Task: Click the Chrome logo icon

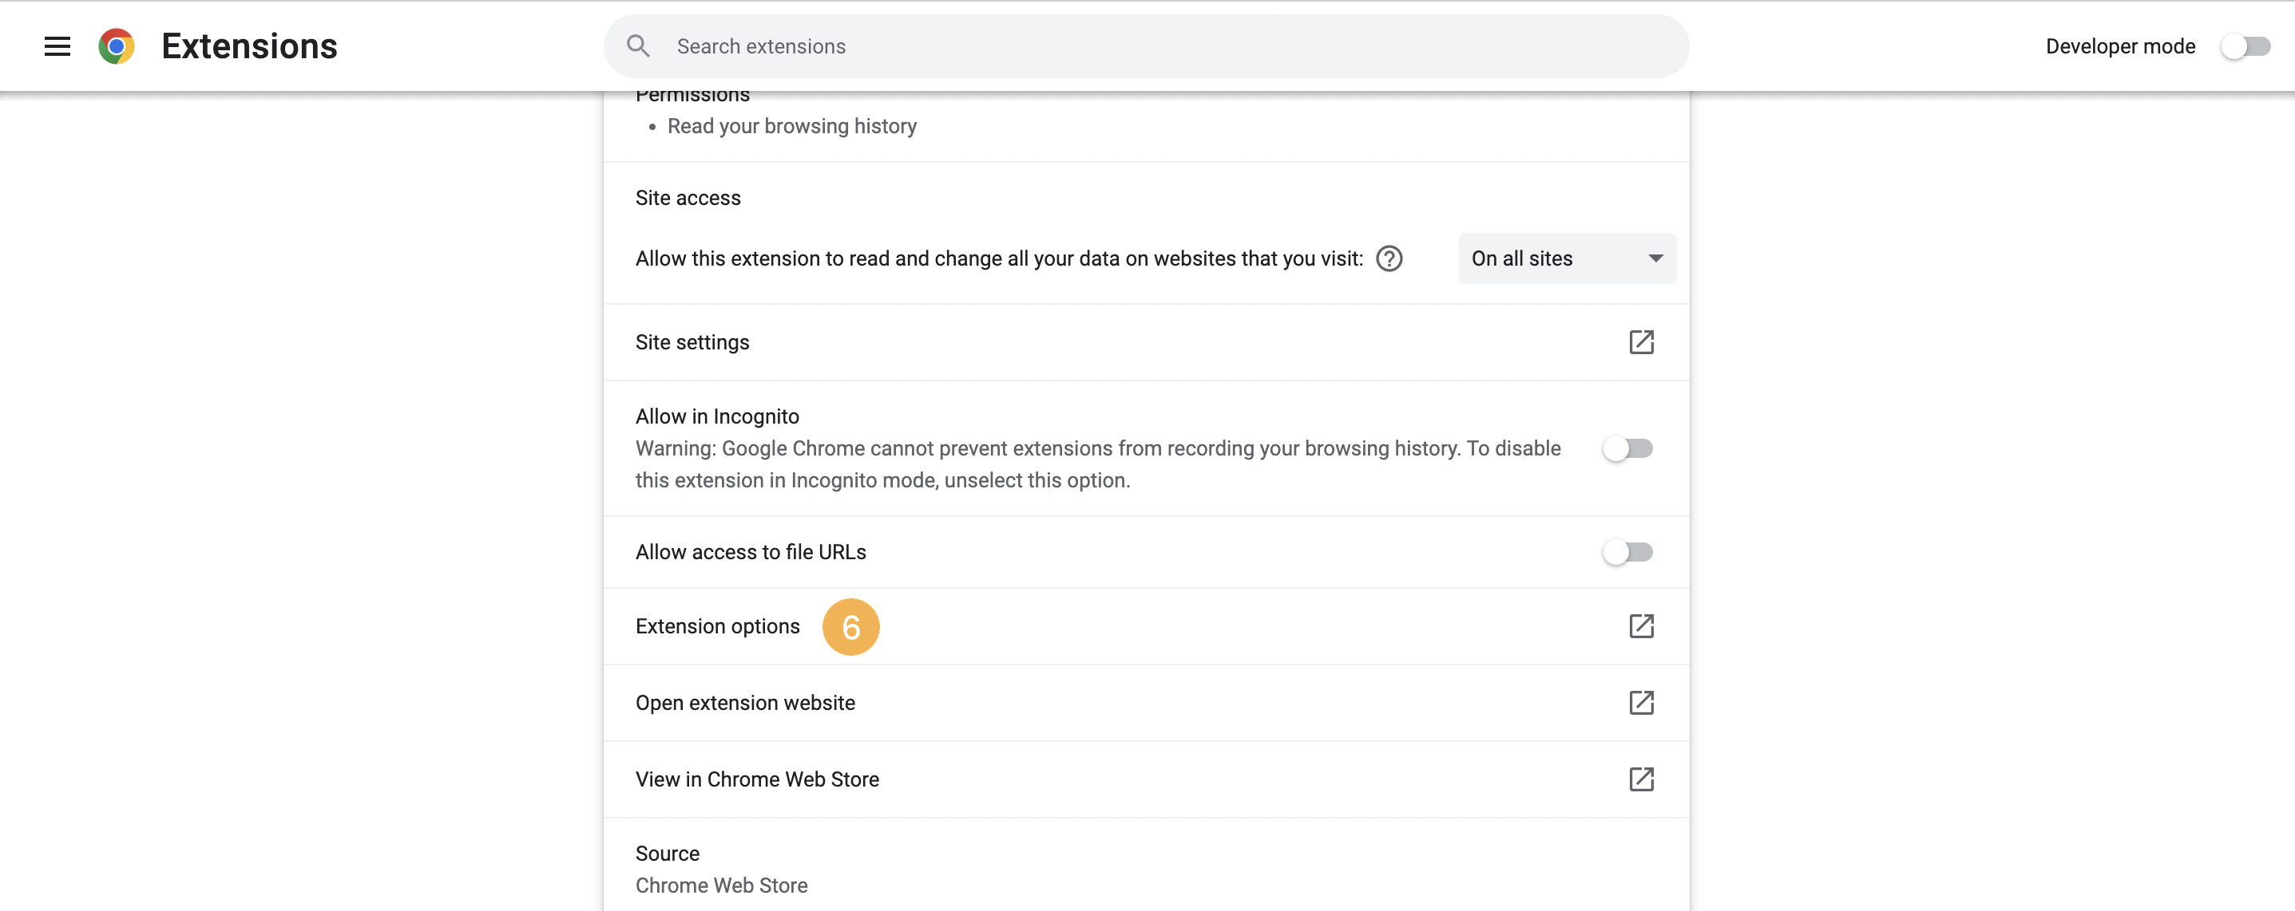Action: click(117, 46)
